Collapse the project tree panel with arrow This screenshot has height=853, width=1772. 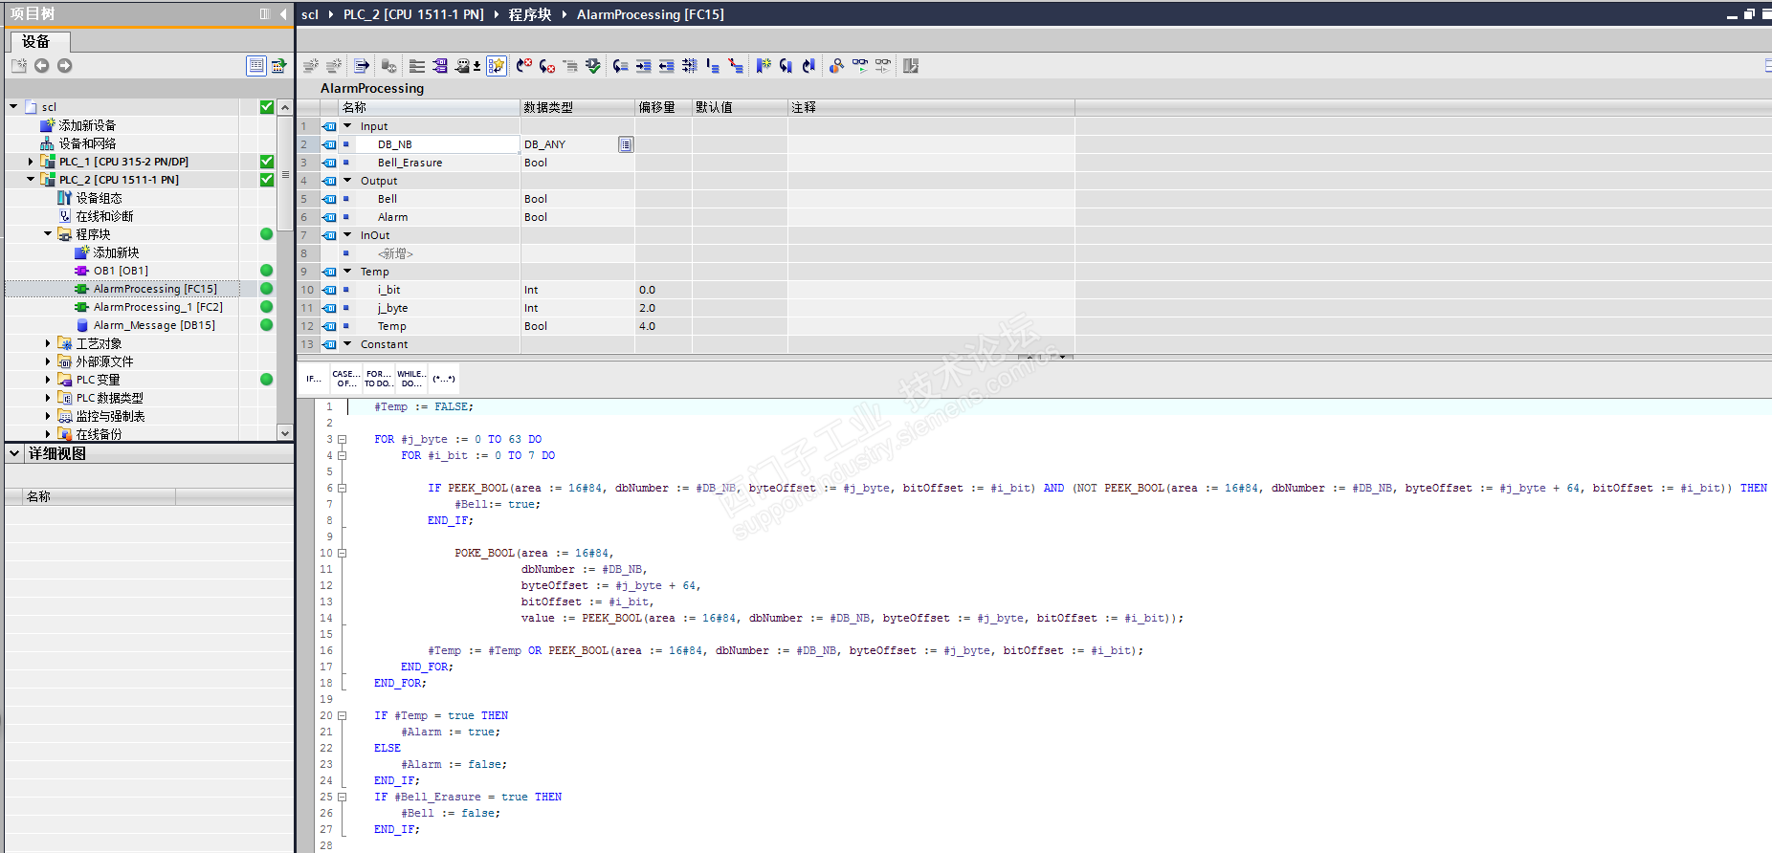[283, 14]
